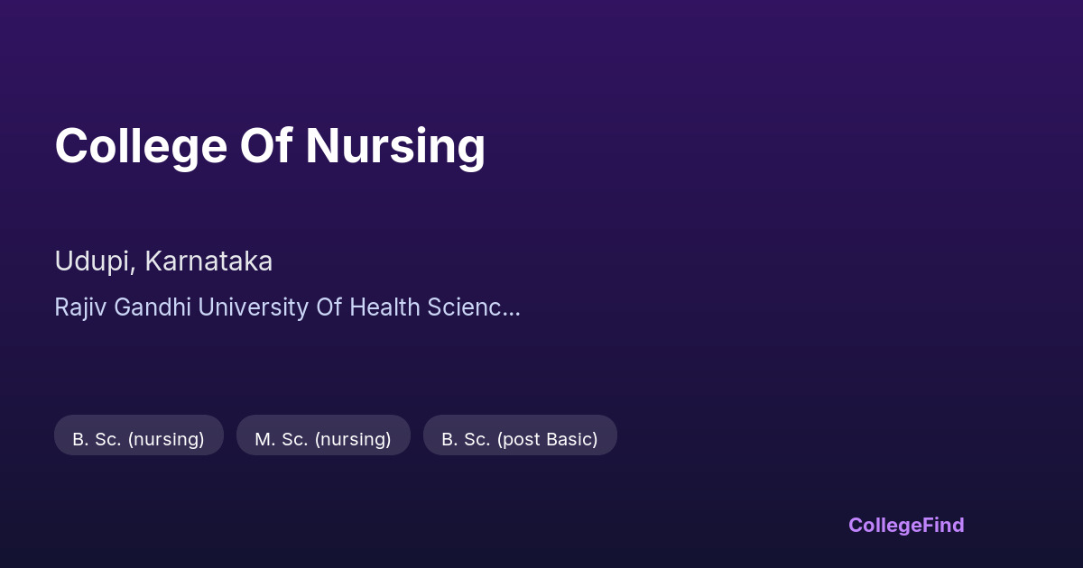1083x568 pixels.
Task: Select the B. Sc. (post Basic) tag
Action: (x=520, y=439)
